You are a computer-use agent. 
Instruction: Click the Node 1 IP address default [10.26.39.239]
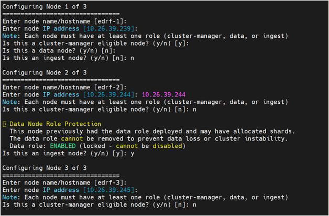(x=108, y=28)
